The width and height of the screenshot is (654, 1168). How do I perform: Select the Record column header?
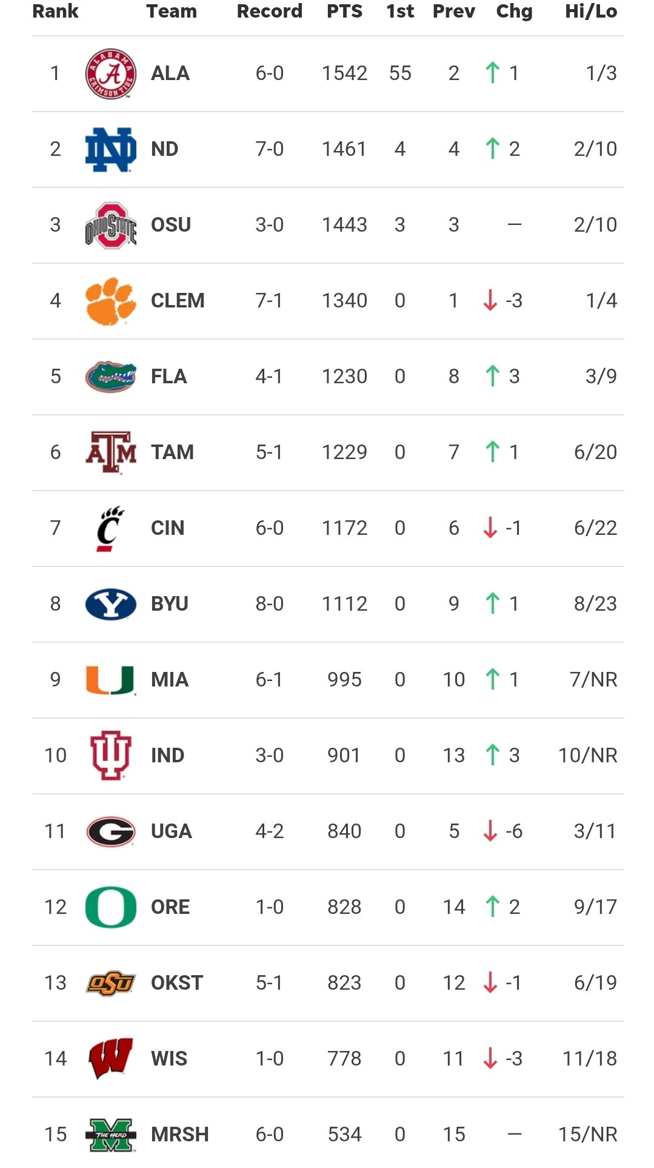269,12
